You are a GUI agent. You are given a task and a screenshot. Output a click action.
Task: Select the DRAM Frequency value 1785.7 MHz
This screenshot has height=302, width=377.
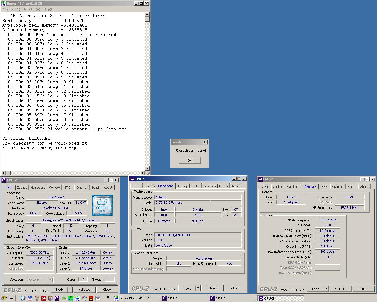click(x=328, y=220)
